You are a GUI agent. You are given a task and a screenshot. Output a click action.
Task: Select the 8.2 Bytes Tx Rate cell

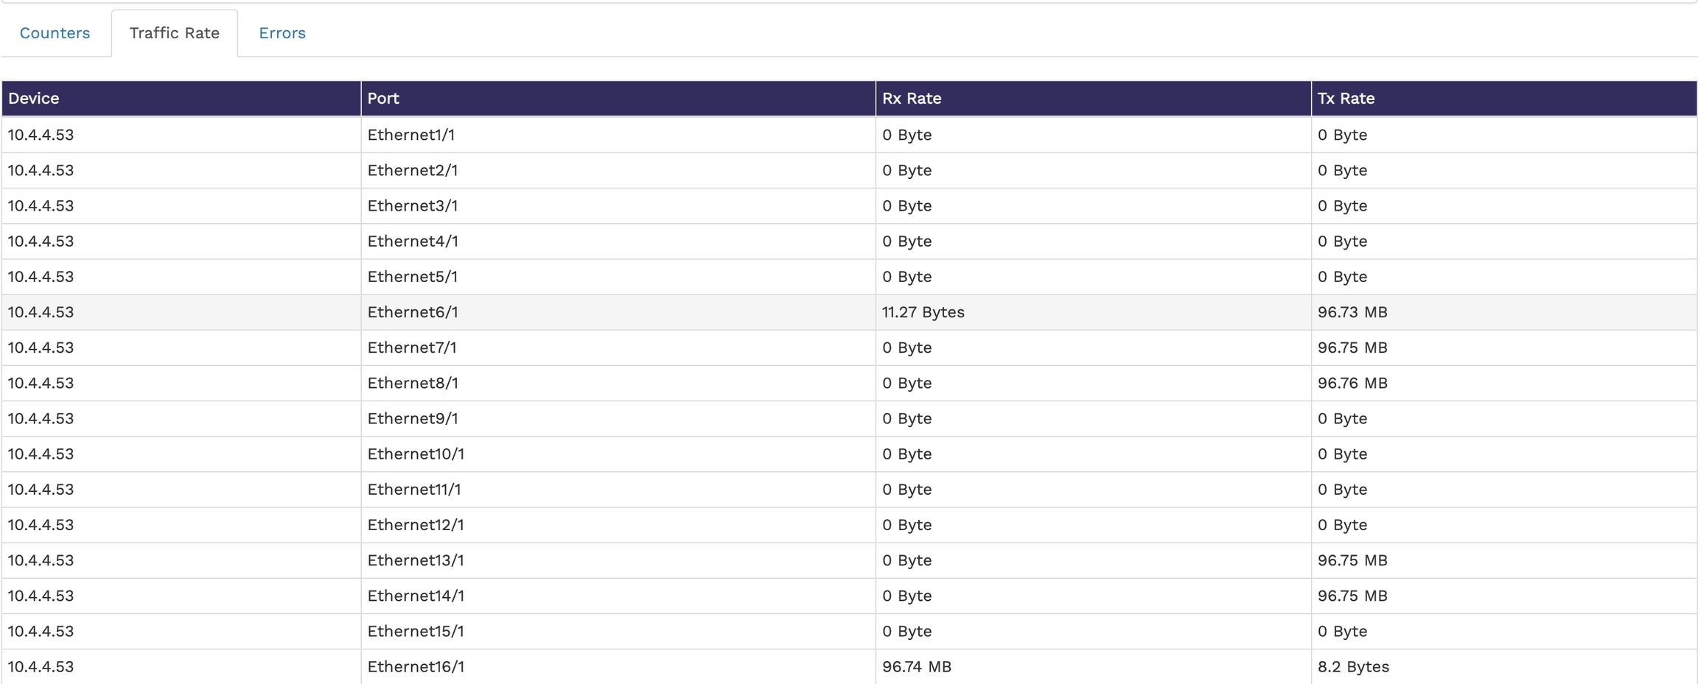[1353, 666]
